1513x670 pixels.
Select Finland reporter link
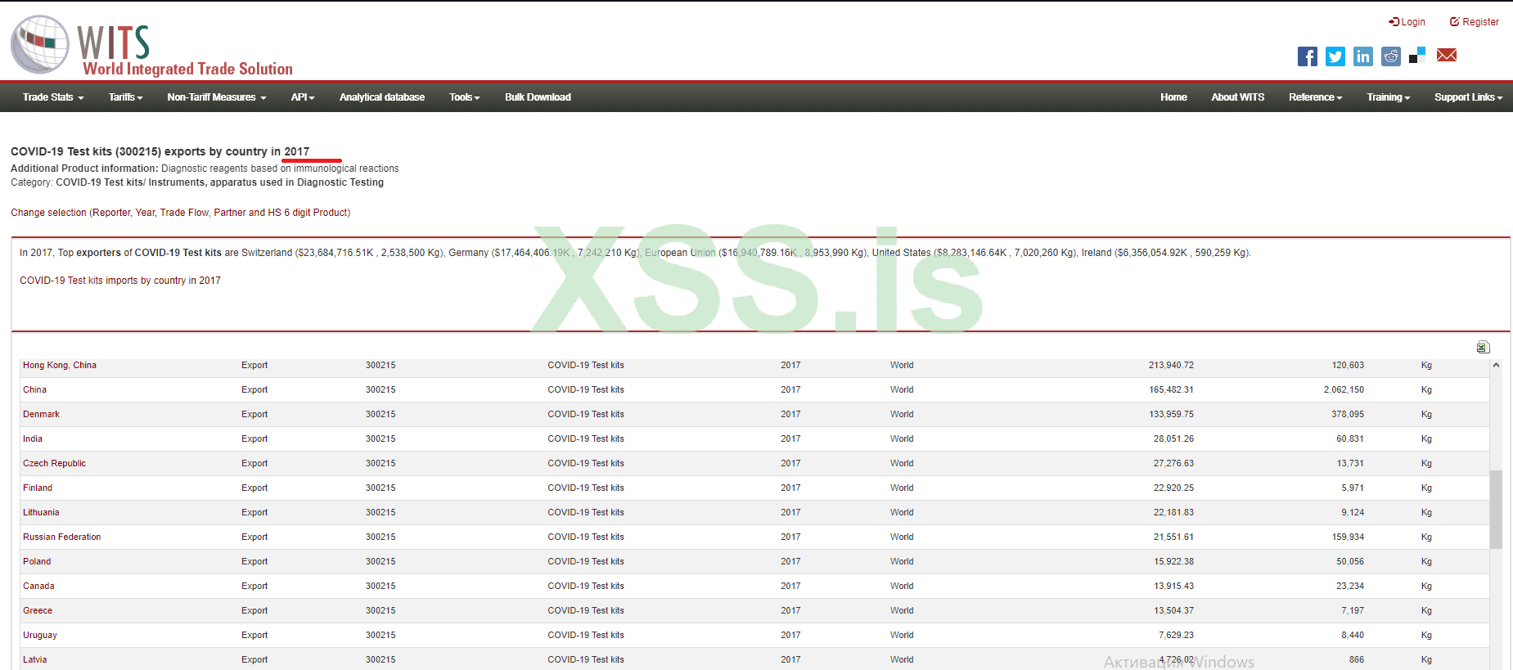click(38, 488)
